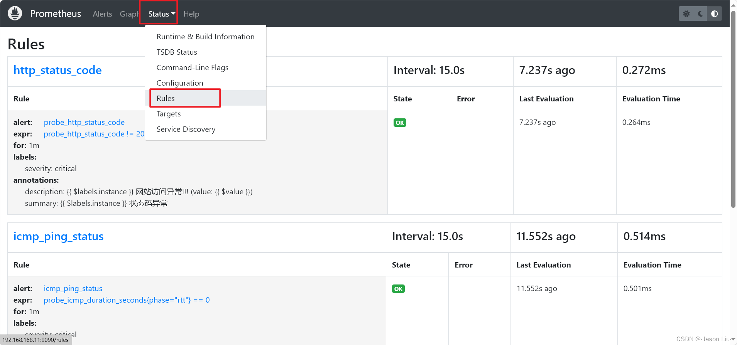Open http_status_code rule group link

57,70
